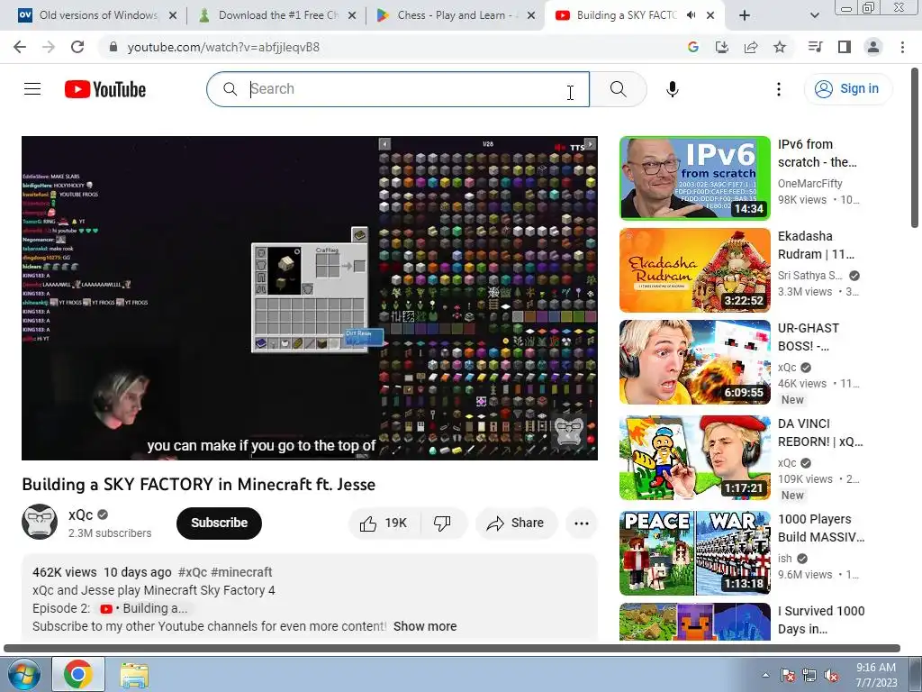922x692 pixels.
Task: Select the Building a SKY FACTORY tab
Action: (x=627, y=15)
